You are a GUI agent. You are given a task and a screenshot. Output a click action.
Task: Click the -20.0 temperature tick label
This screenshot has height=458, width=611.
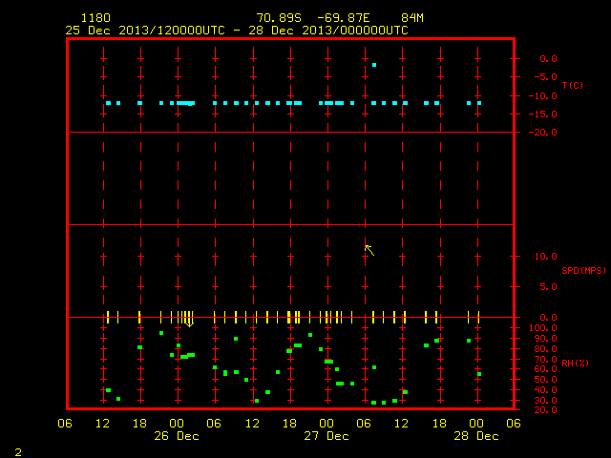pyautogui.click(x=543, y=133)
